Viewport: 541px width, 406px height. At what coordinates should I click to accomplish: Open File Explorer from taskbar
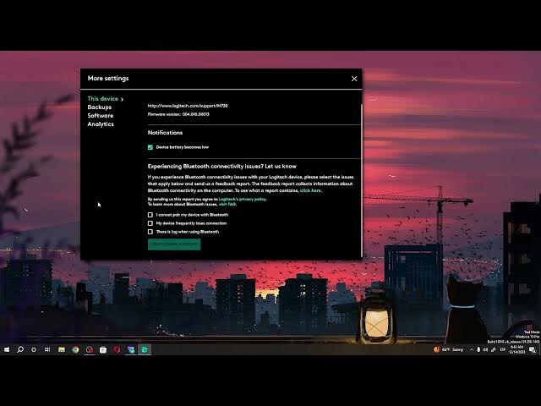coord(62,349)
